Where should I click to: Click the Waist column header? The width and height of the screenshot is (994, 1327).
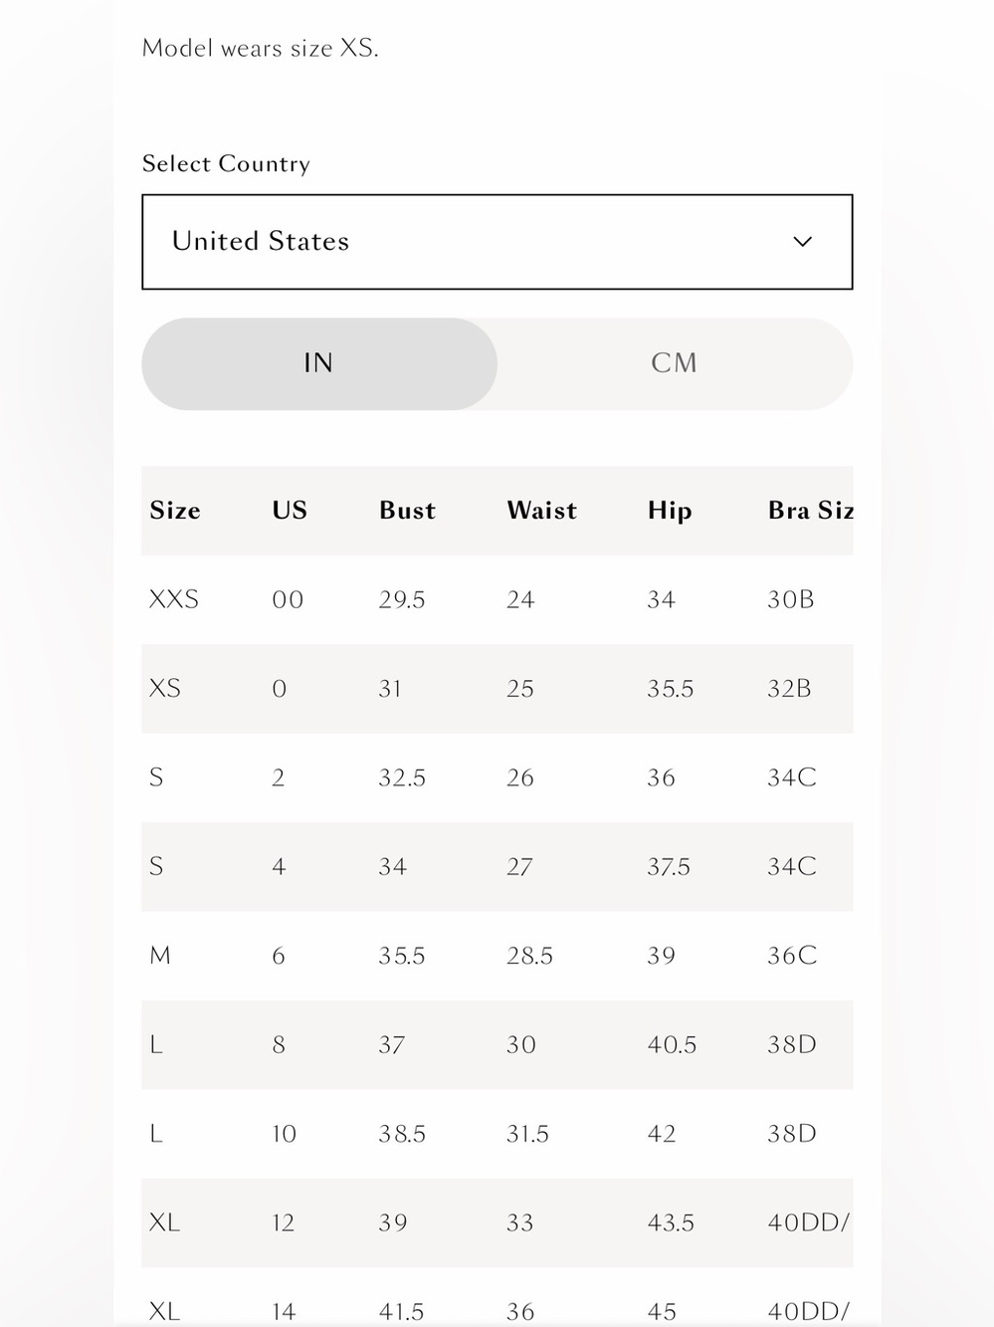541,511
